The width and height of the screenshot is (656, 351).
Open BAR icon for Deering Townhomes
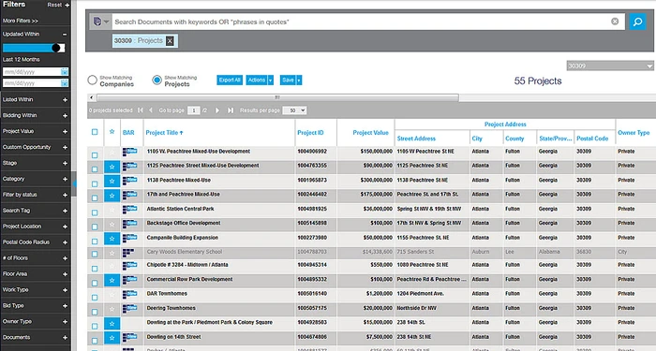click(129, 309)
